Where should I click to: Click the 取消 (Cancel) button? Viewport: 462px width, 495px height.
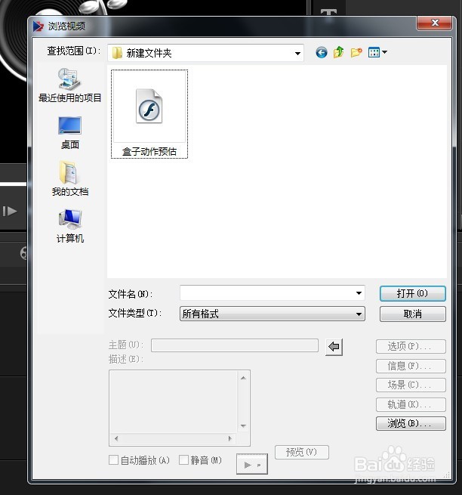412,314
